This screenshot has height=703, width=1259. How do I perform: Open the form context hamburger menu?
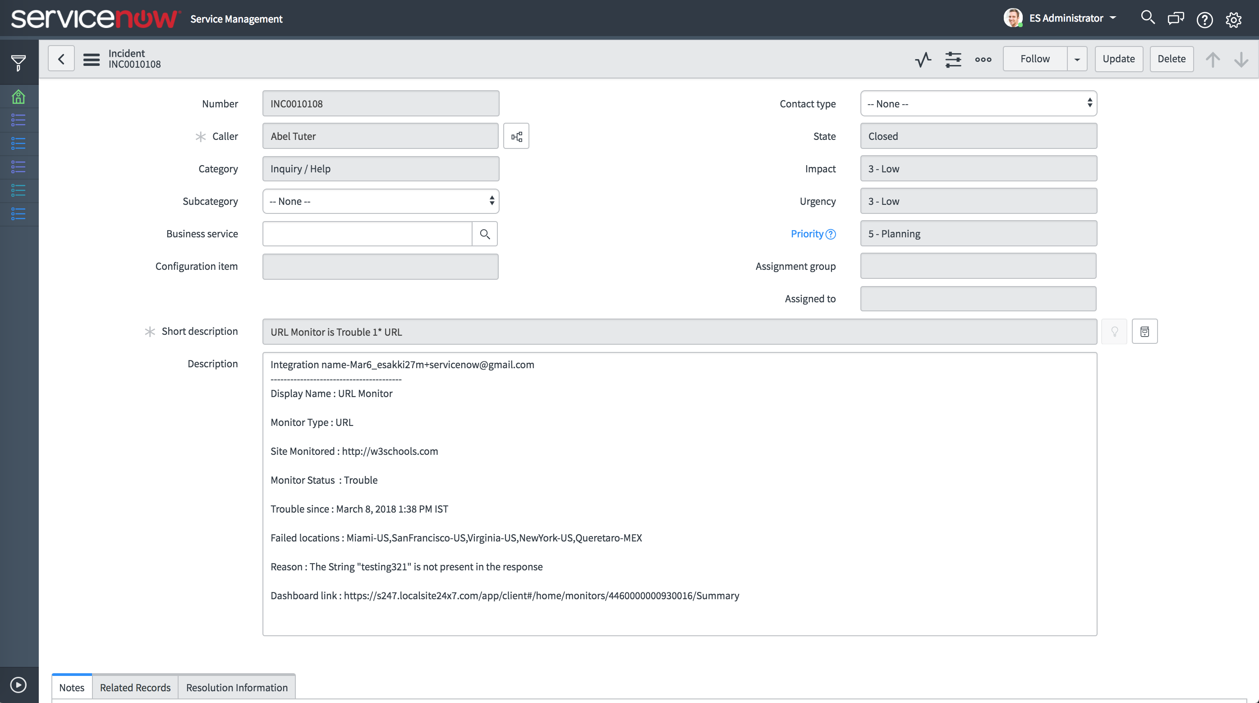click(x=91, y=59)
